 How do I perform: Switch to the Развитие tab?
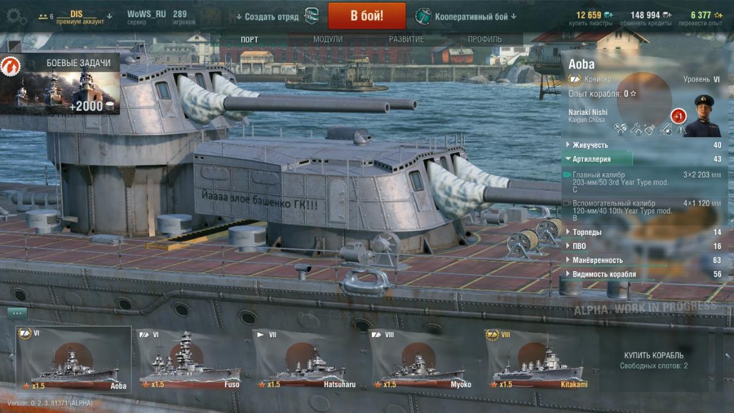(x=406, y=39)
